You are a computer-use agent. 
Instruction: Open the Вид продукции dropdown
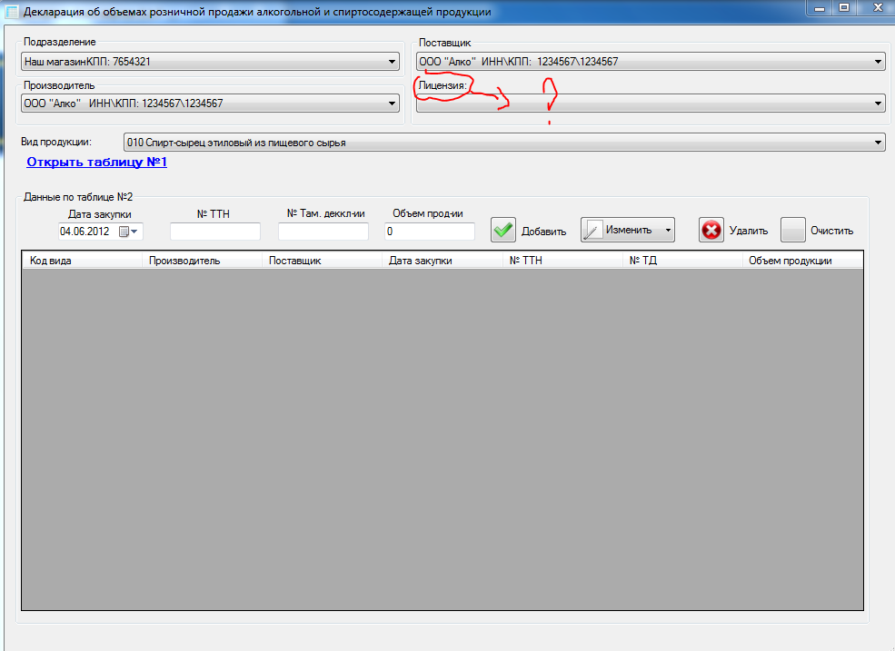coord(878,143)
